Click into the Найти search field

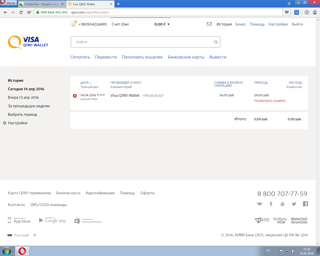click(x=142, y=42)
